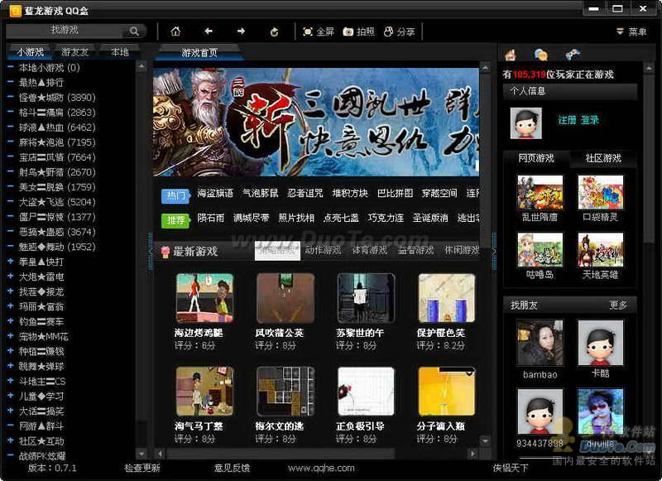Refresh the page with the reload icon
The image size is (662, 481).
point(274,31)
